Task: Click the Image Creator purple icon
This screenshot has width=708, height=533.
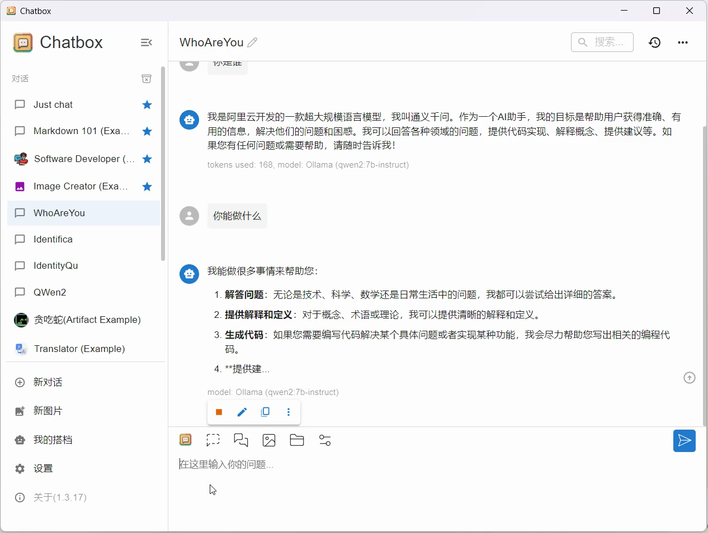Action: point(20,187)
